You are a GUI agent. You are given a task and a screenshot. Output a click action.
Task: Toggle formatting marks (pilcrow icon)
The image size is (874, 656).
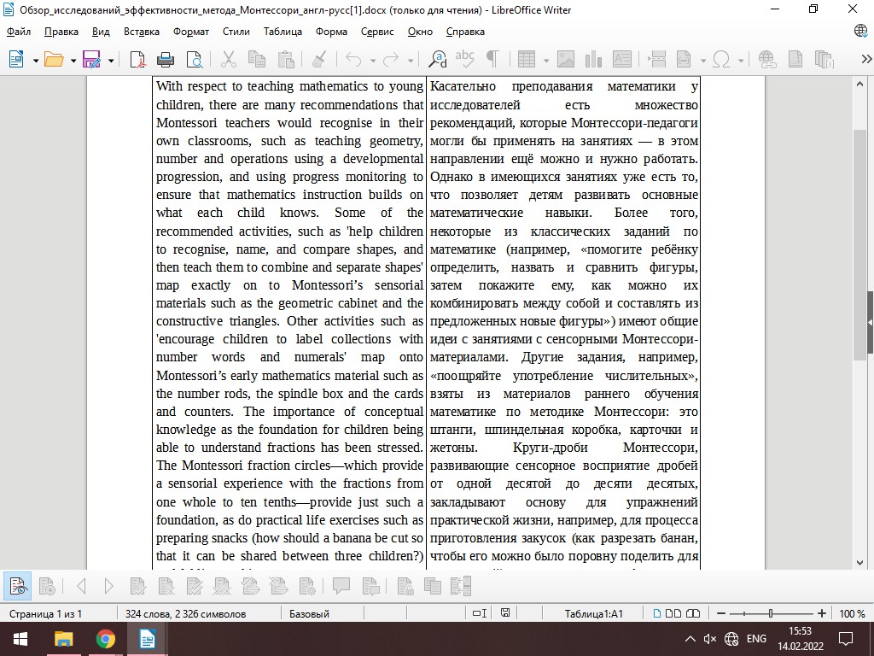click(x=492, y=59)
